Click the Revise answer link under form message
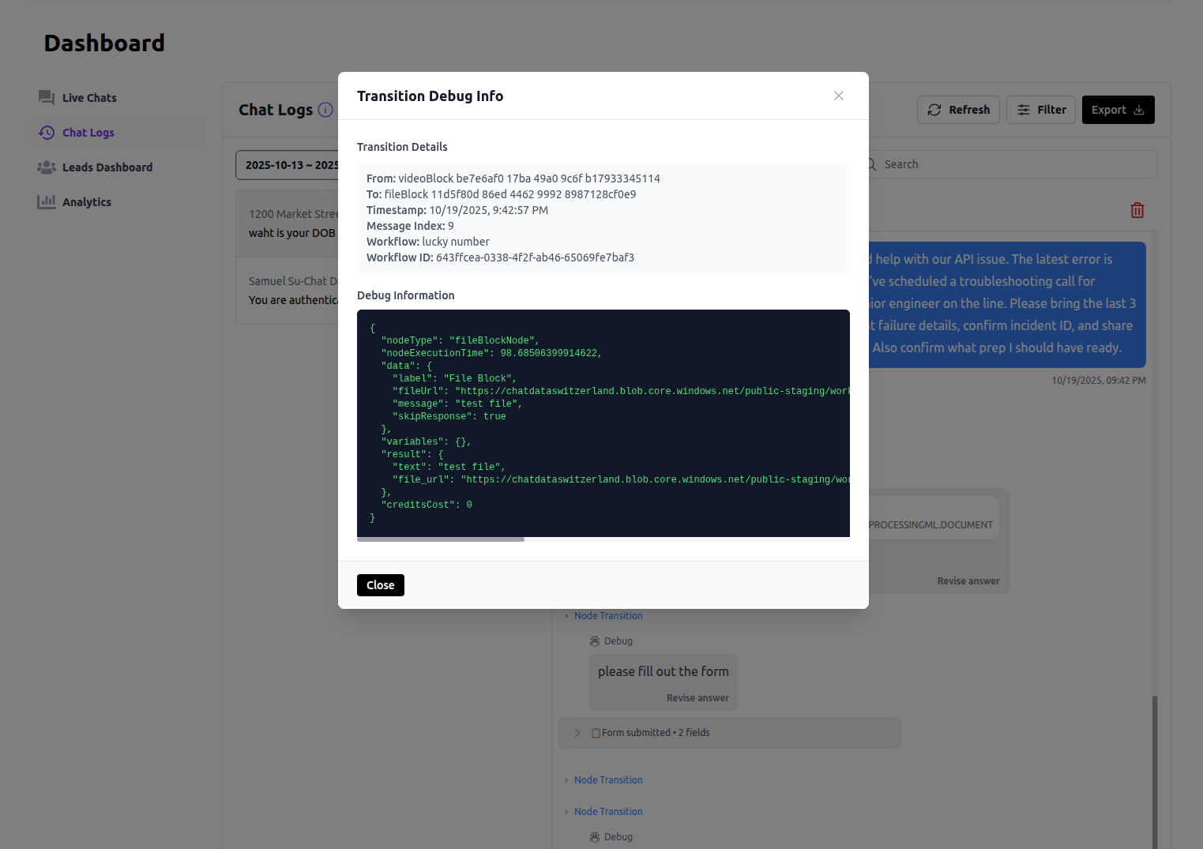The height and width of the screenshot is (849, 1203). 697,698
